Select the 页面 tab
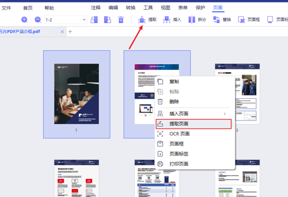The image size is (288, 197). pyautogui.click(x=218, y=8)
